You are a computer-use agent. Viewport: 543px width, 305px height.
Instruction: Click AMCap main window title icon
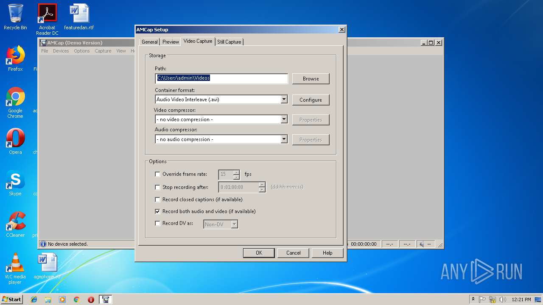coord(43,43)
